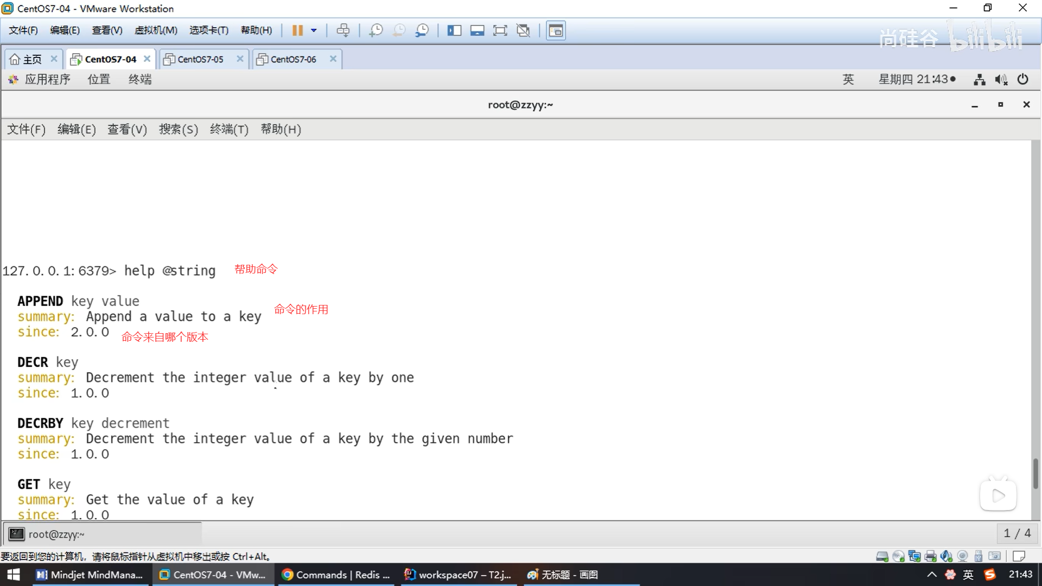Toggle the library sidebar panel
The width and height of the screenshot is (1042, 586).
(454, 30)
